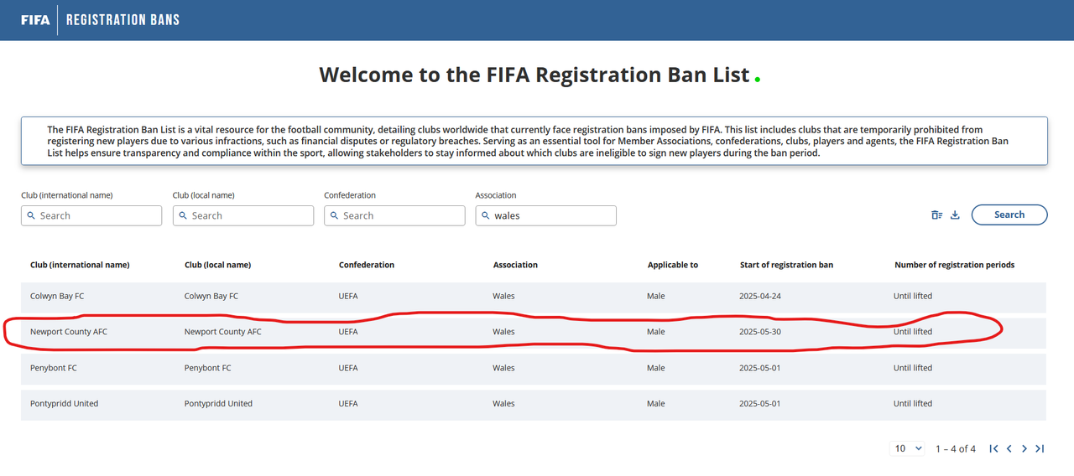The width and height of the screenshot is (1074, 476).
Task: Click Start of registration ban column header
Action: [787, 265]
